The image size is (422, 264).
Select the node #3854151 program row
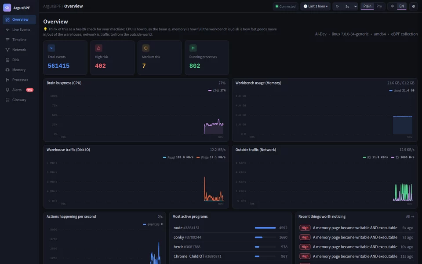coord(230,228)
